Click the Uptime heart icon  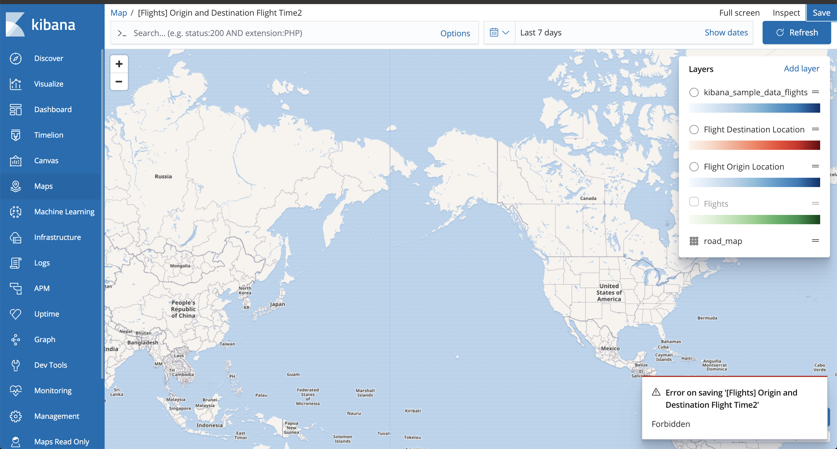[x=15, y=314]
